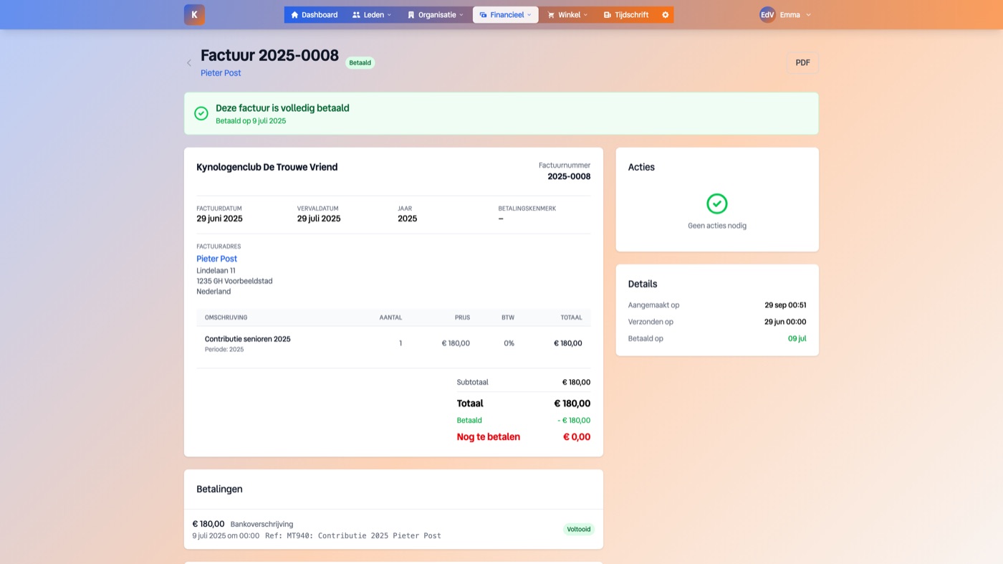Open the Leden menu
This screenshot has height=564, width=1003.
point(372,14)
